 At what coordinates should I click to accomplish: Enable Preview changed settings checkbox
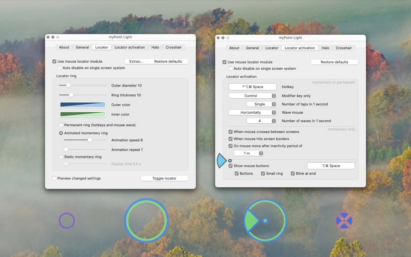pyautogui.click(x=54, y=178)
